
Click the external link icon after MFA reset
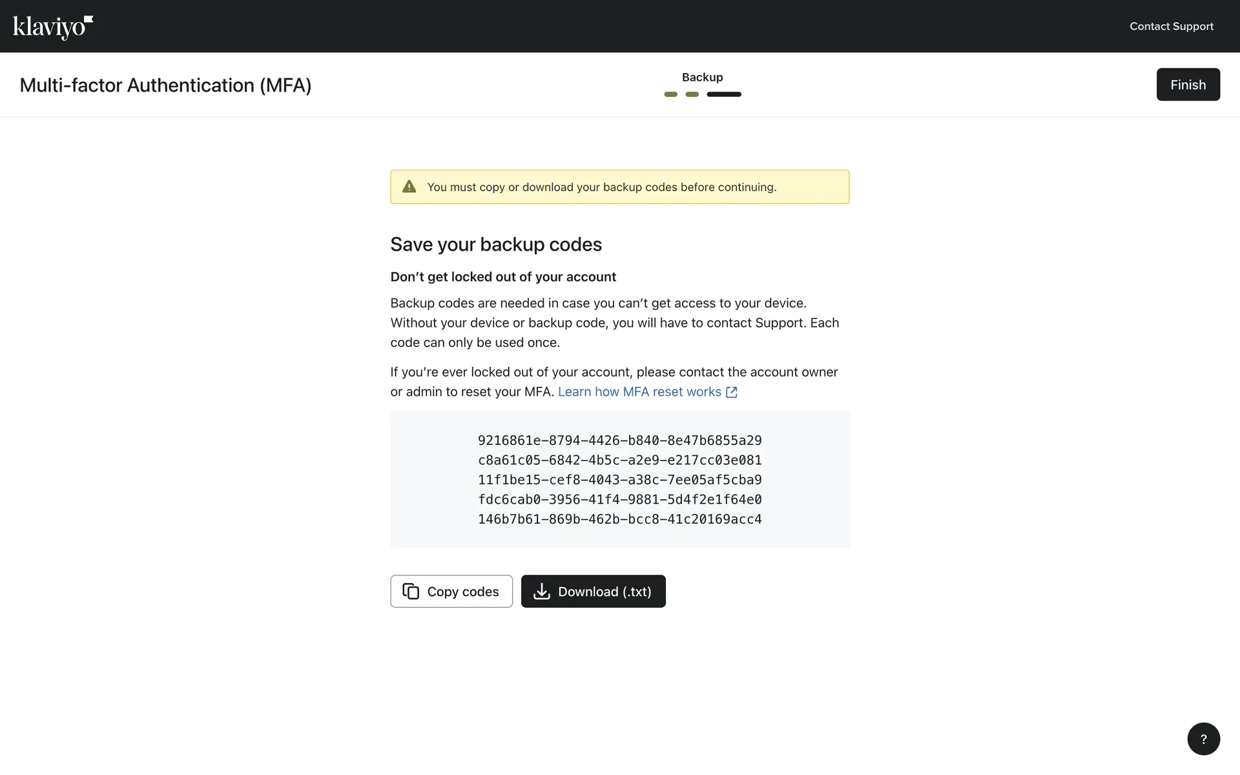click(x=732, y=392)
